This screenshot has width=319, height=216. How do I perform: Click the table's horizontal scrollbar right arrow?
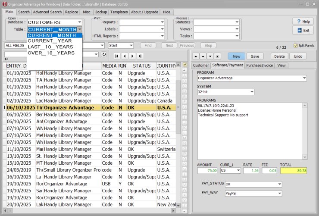[173, 210]
